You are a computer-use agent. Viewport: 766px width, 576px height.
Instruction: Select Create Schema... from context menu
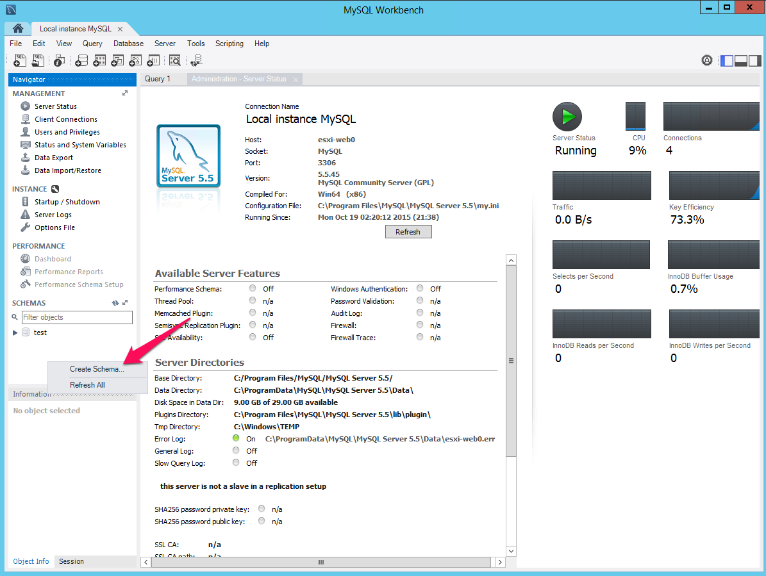click(97, 369)
